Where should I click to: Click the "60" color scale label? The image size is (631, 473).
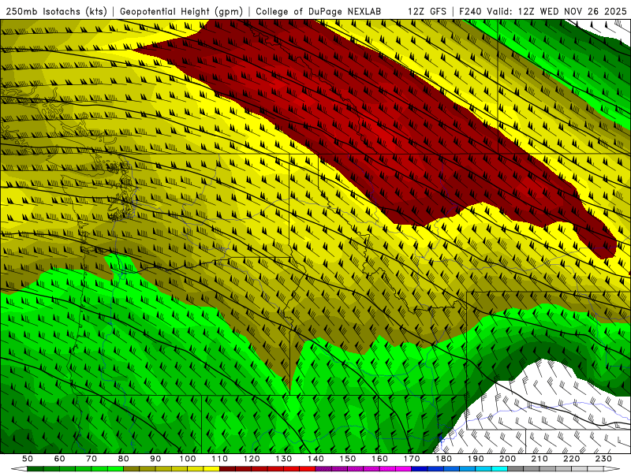60,459
